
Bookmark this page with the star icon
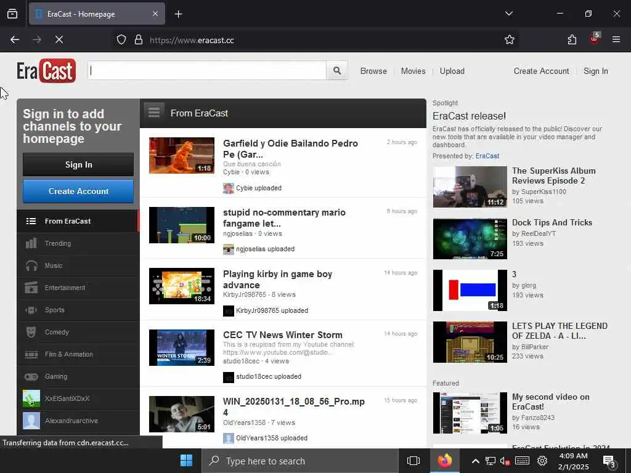(x=510, y=40)
